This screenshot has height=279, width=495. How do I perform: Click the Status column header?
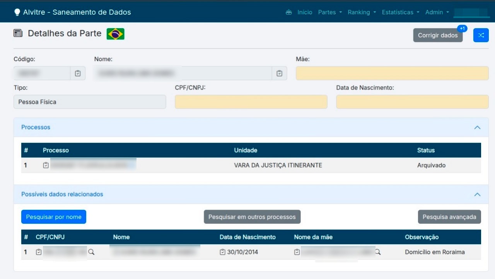point(426,150)
